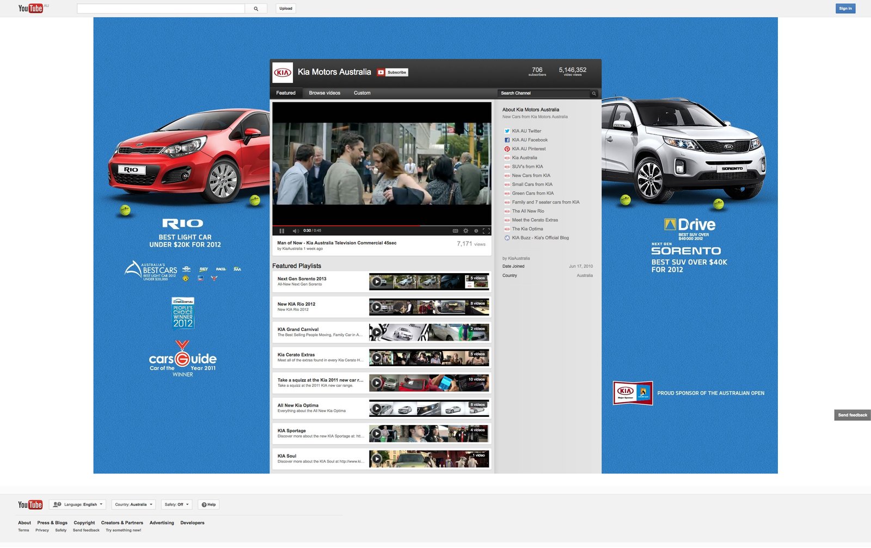Switch to the Featured tab

(x=286, y=93)
